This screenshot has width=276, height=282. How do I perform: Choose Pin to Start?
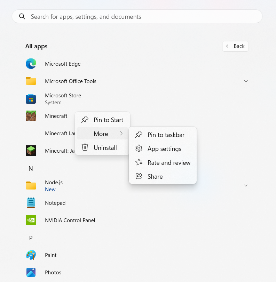click(102, 120)
